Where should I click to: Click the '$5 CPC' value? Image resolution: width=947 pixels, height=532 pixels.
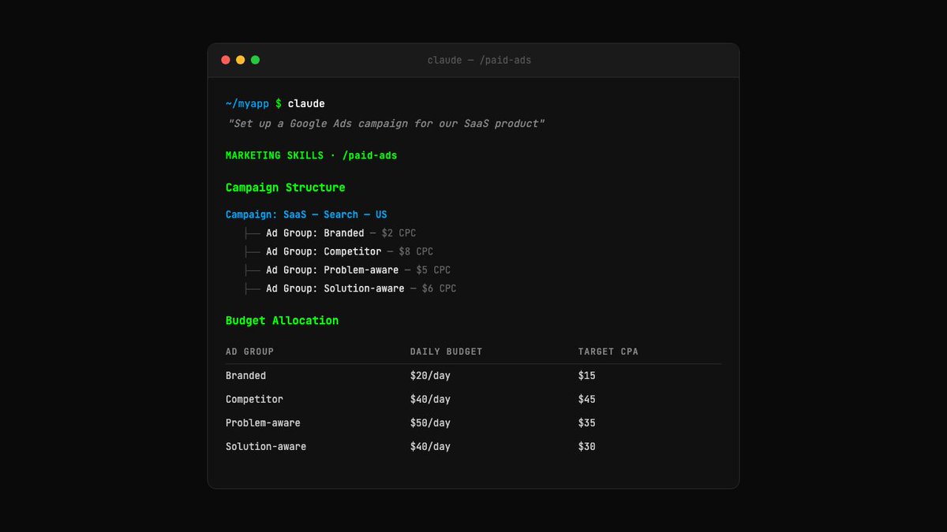coord(433,270)
